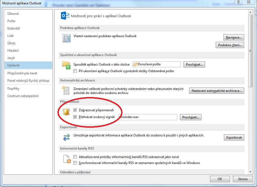Click the Informační kanály RSS section header
The width and height of the screenshot is (257, 187).
(151, 148)
